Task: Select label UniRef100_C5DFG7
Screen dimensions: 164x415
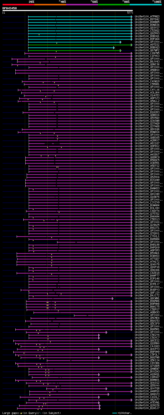Action: point(147,309)
